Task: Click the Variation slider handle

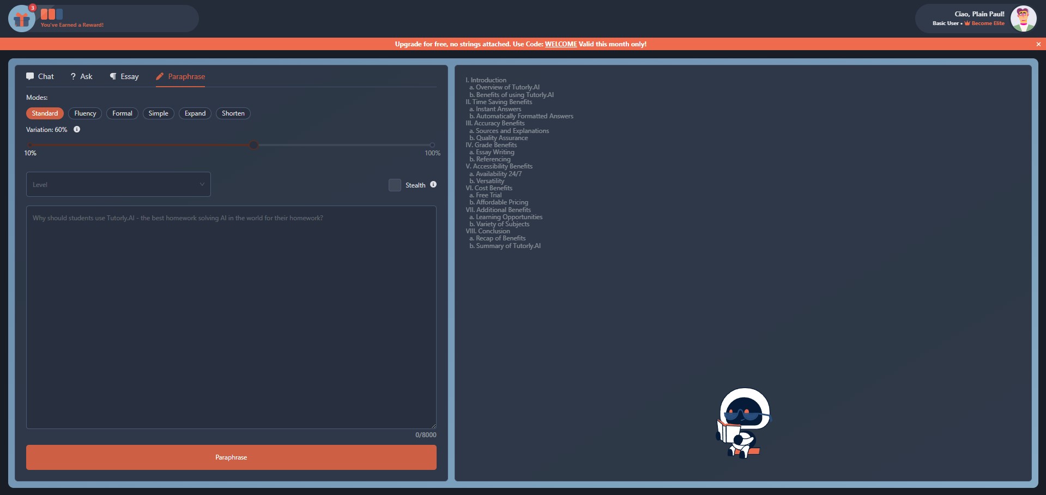Action: tap(253, 145)
